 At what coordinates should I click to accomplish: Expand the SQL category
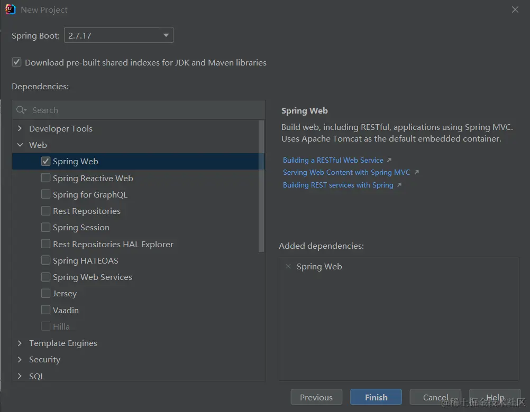click(x=20, y=376)
